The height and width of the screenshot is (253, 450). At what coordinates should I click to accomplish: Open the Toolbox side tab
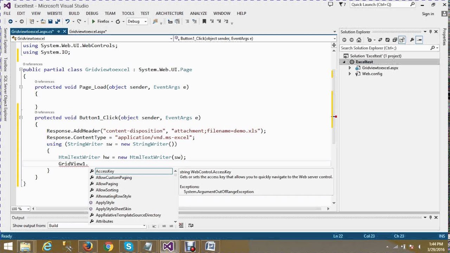[5, 64]
